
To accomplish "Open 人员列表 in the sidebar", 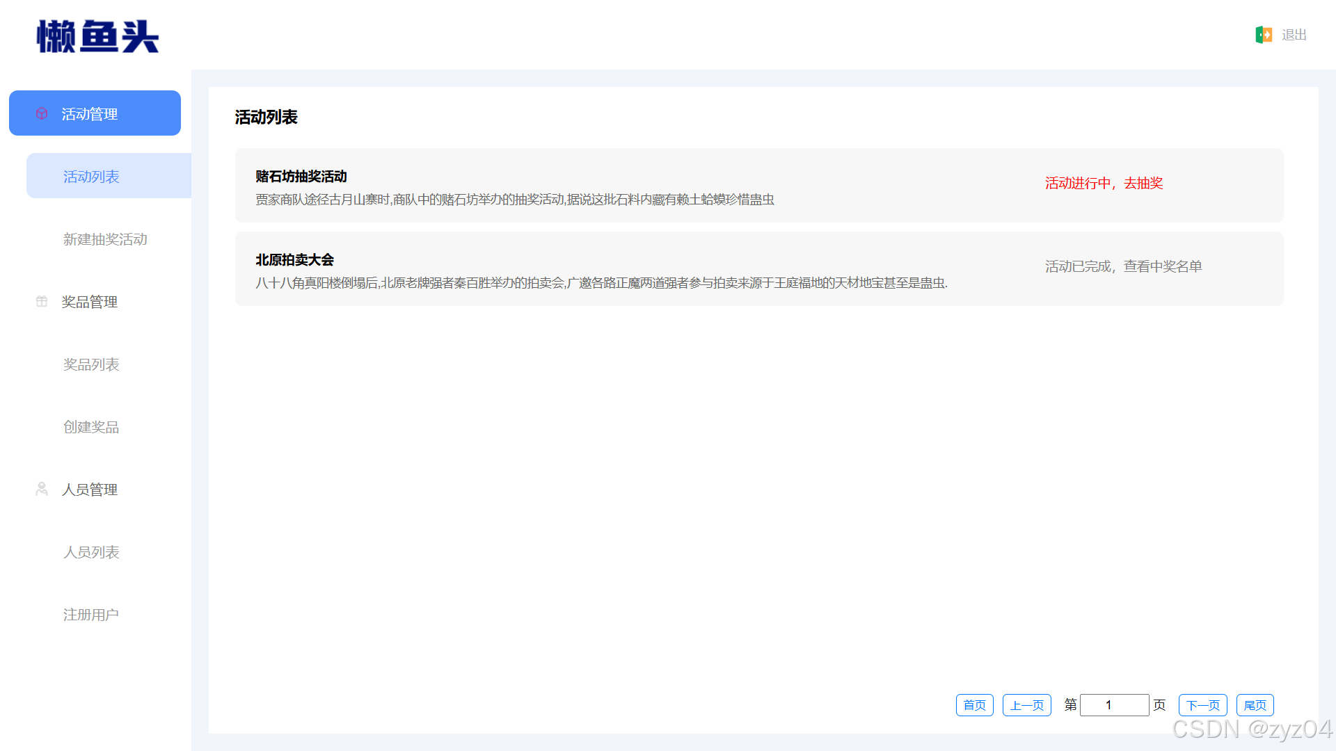I will tap(91, 552).
